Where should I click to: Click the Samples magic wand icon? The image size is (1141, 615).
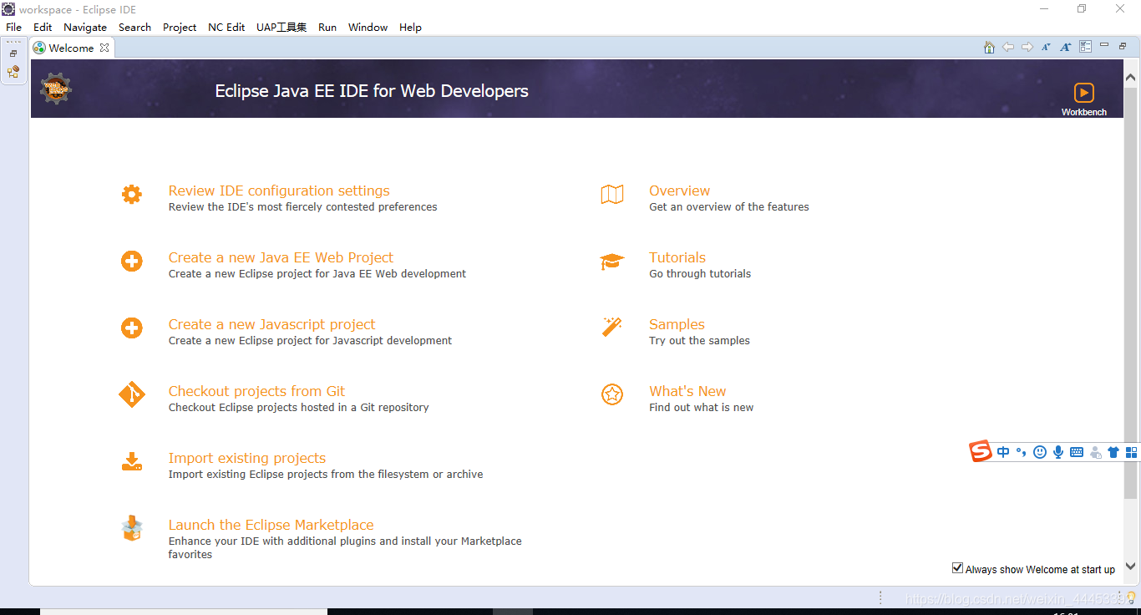click(x=612, y=327)
